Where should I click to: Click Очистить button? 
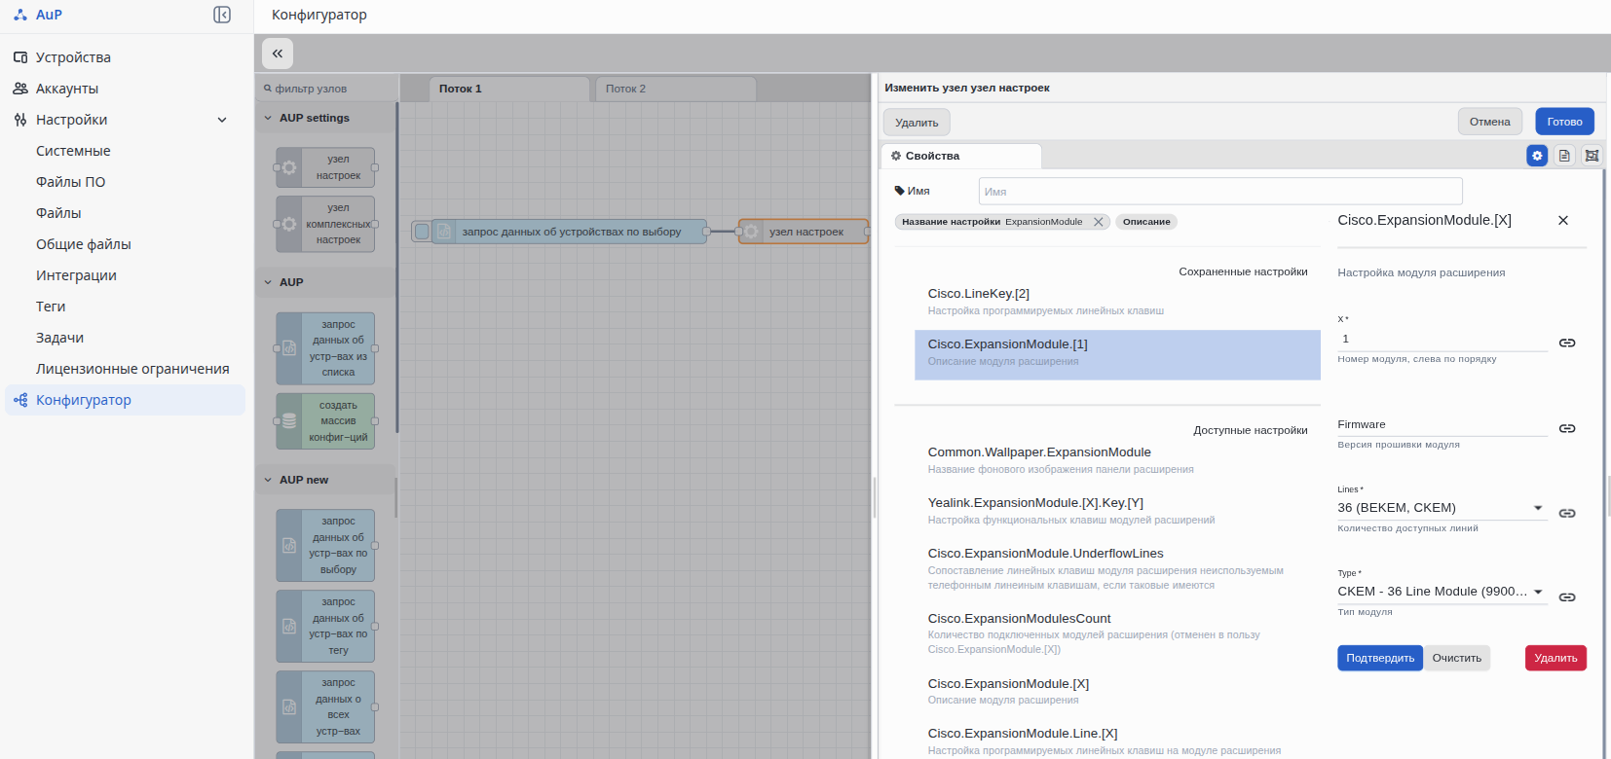[x=1457, y=658]
